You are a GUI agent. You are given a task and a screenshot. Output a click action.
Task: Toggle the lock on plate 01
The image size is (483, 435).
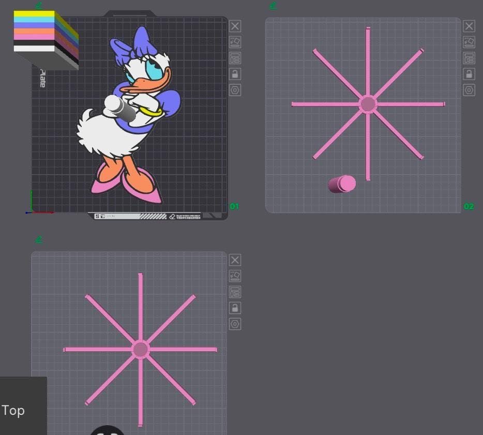pos(235,74)
